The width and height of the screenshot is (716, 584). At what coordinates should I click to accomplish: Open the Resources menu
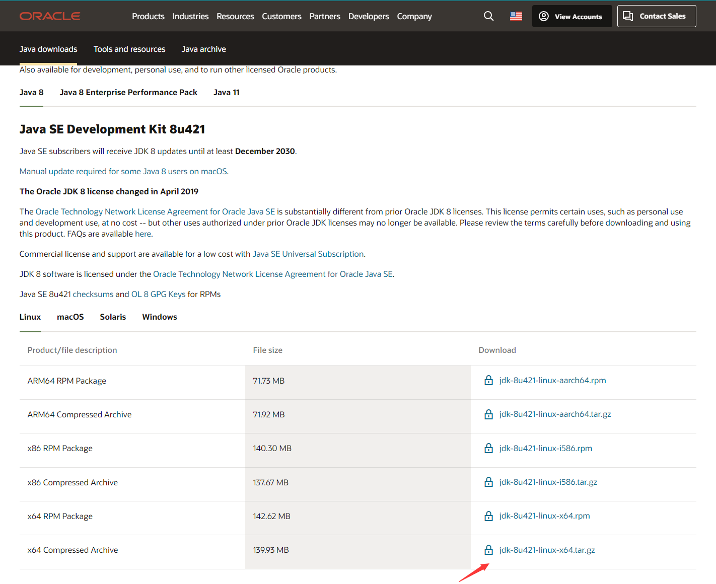pos(235,16)
